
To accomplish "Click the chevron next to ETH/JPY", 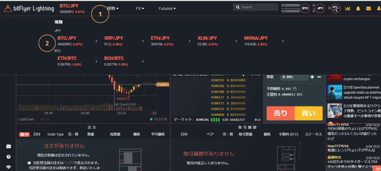I will 189,41.
